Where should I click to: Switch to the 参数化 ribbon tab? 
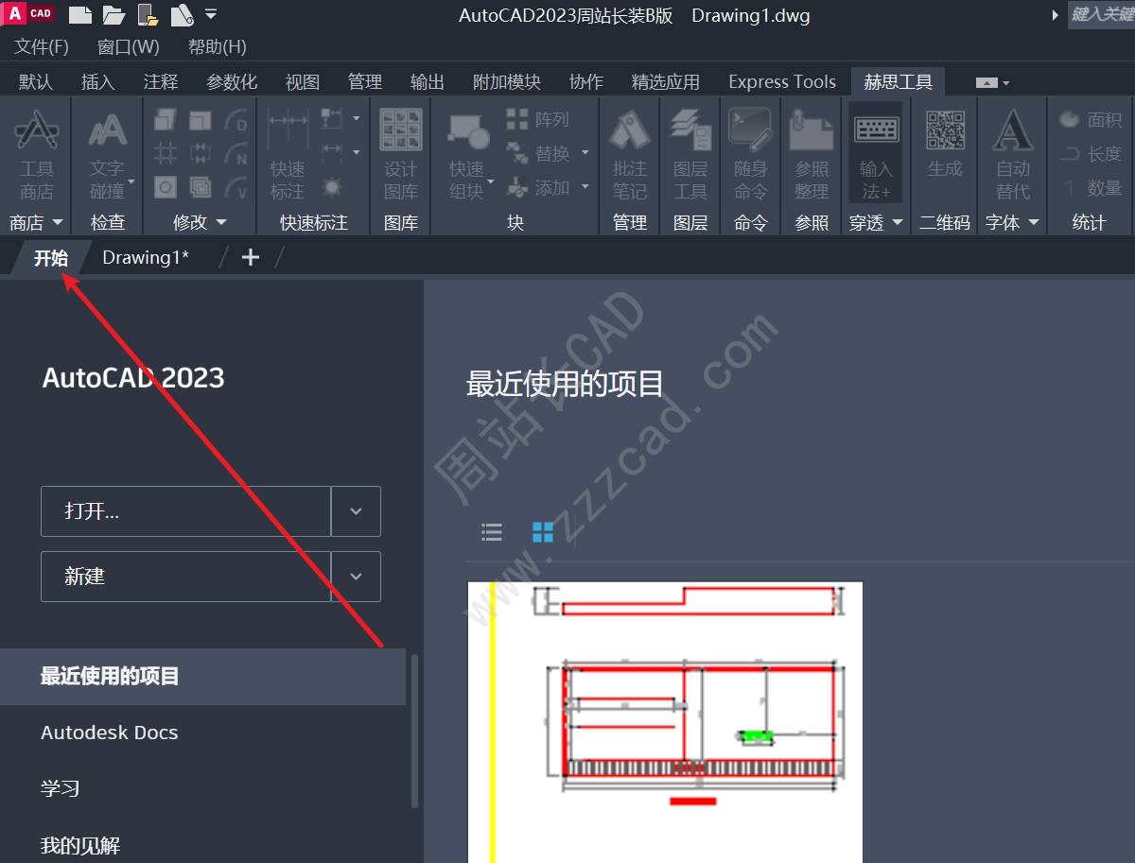coord(232,82)
